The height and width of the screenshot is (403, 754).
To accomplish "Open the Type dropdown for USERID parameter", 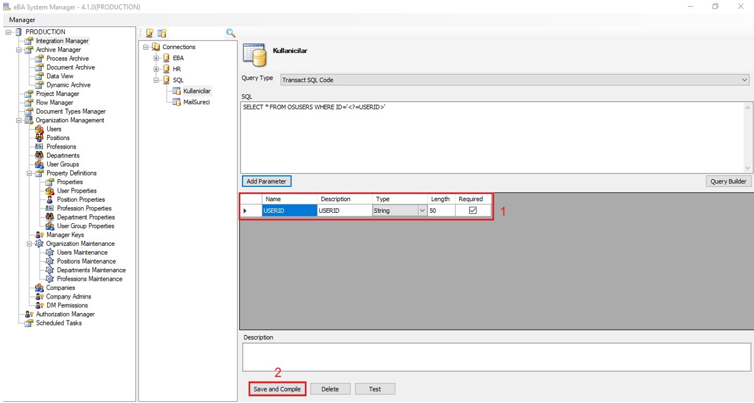I will click(x=422, y=210).
